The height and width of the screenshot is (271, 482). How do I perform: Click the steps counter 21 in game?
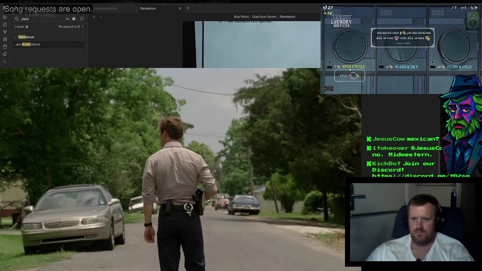click(328, 8)
